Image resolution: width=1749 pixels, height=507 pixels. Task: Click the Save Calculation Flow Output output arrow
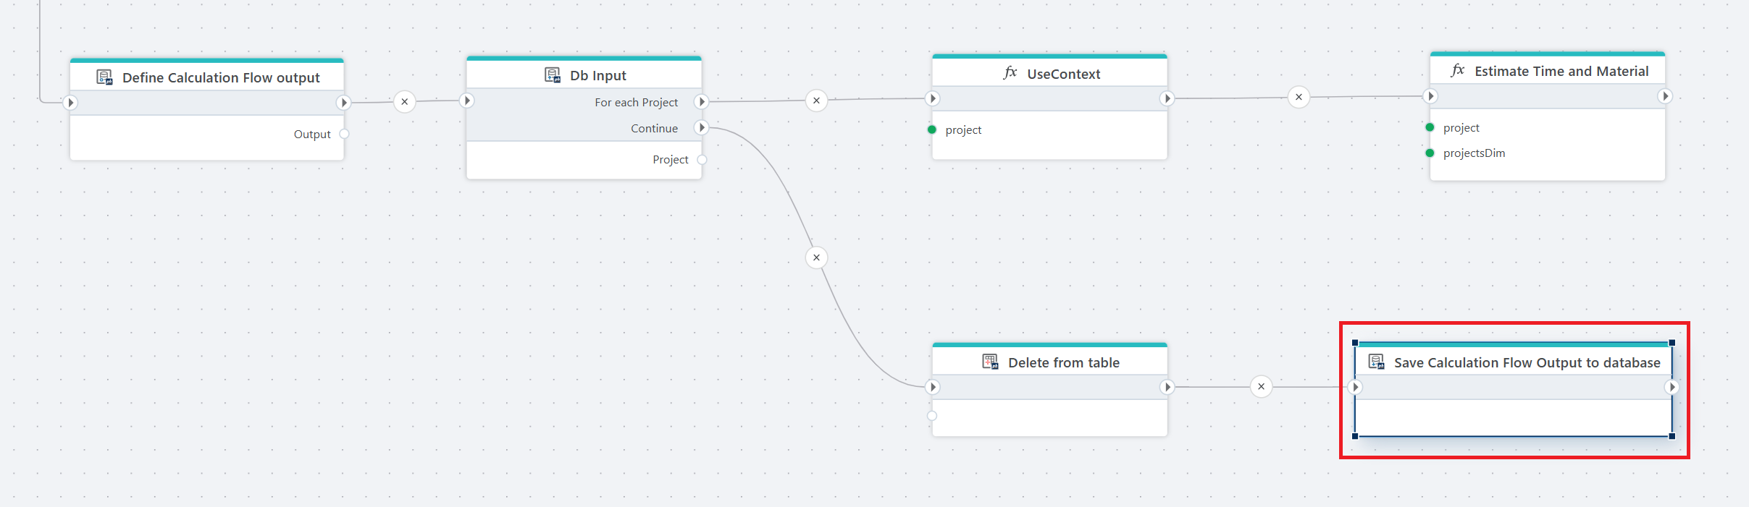click(x=1672, y=387)
